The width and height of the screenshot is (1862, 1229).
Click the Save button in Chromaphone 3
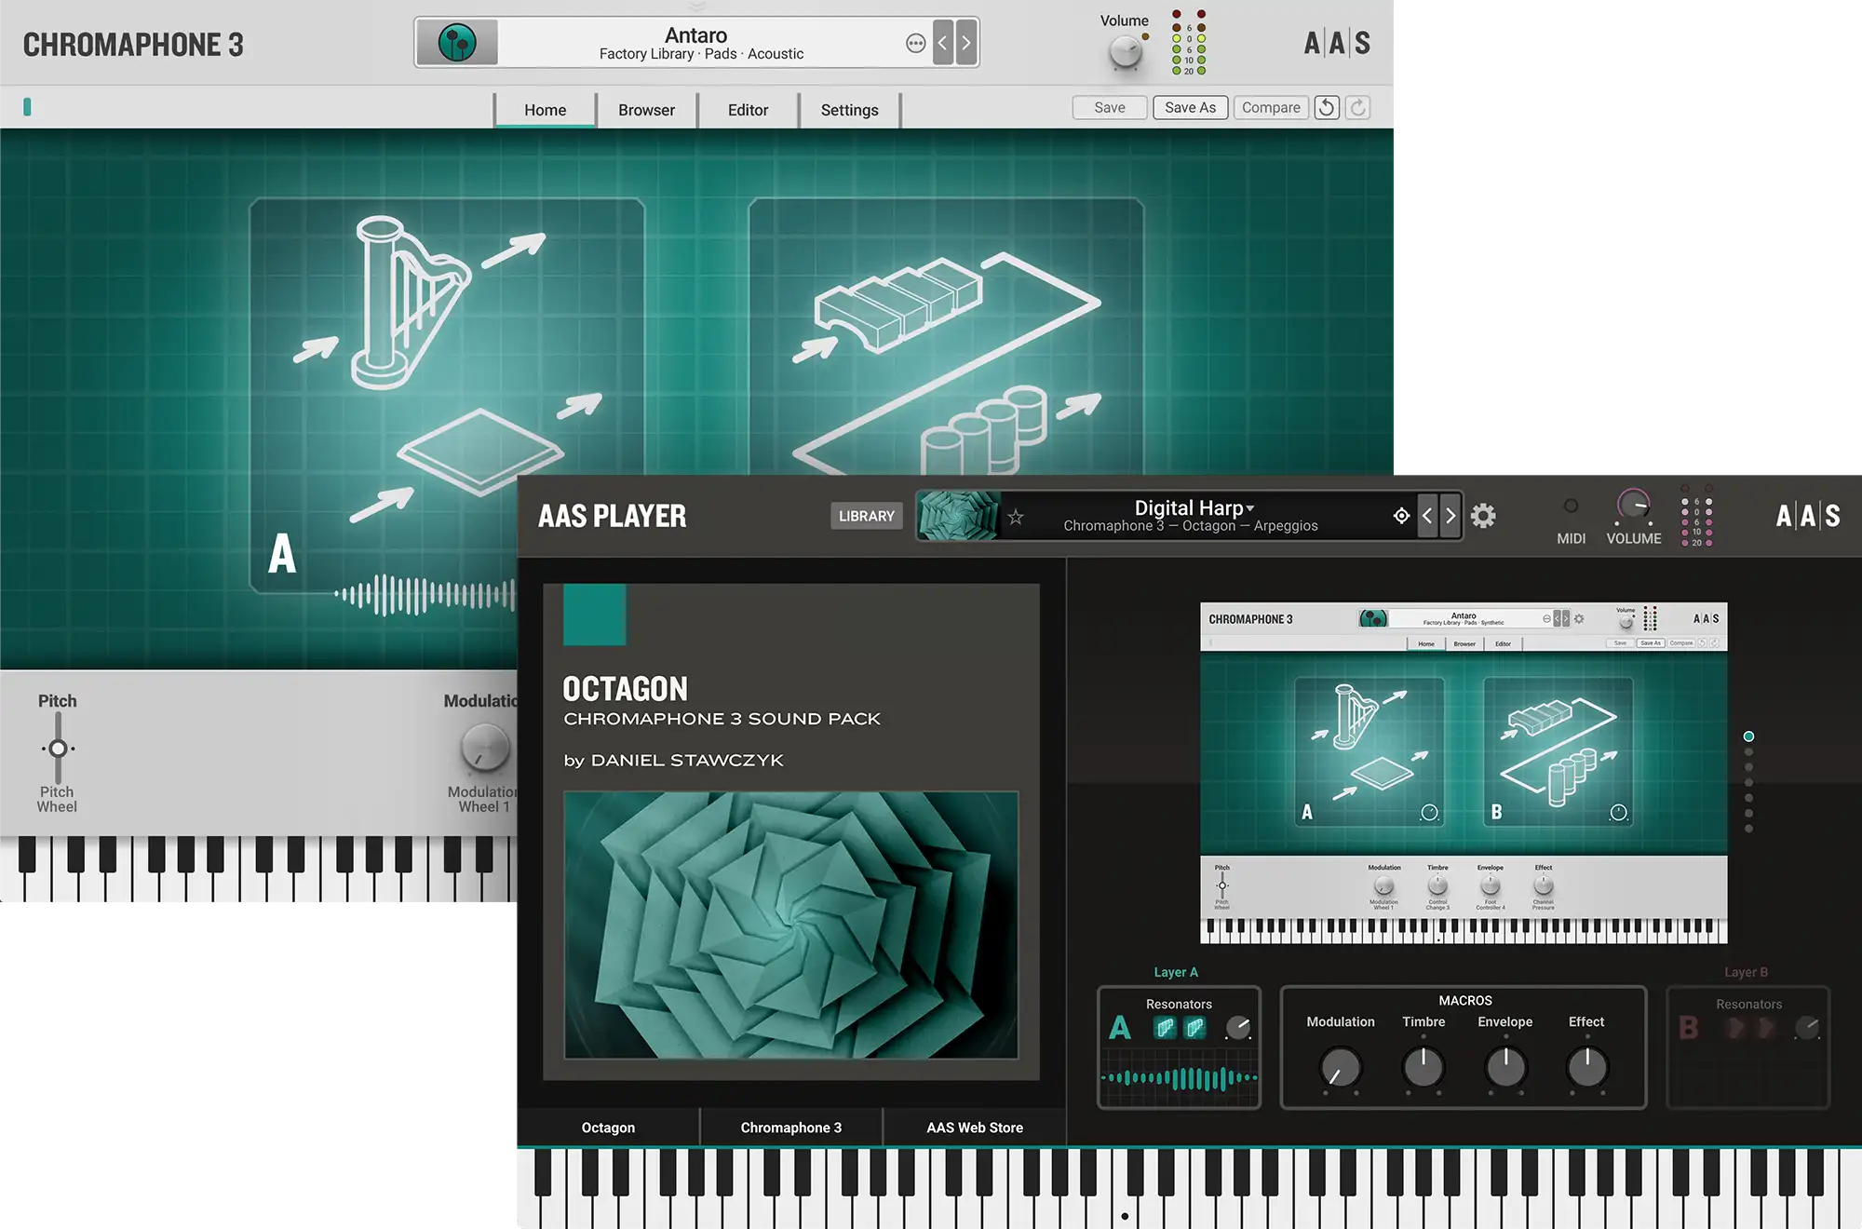[1109, 108]
